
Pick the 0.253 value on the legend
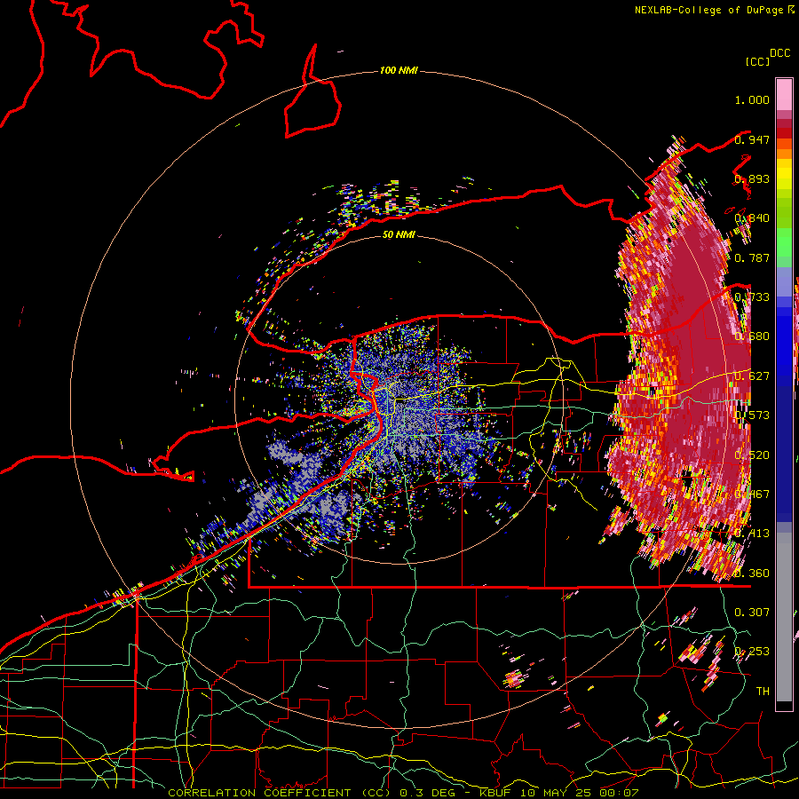click(x=752, y=652)
